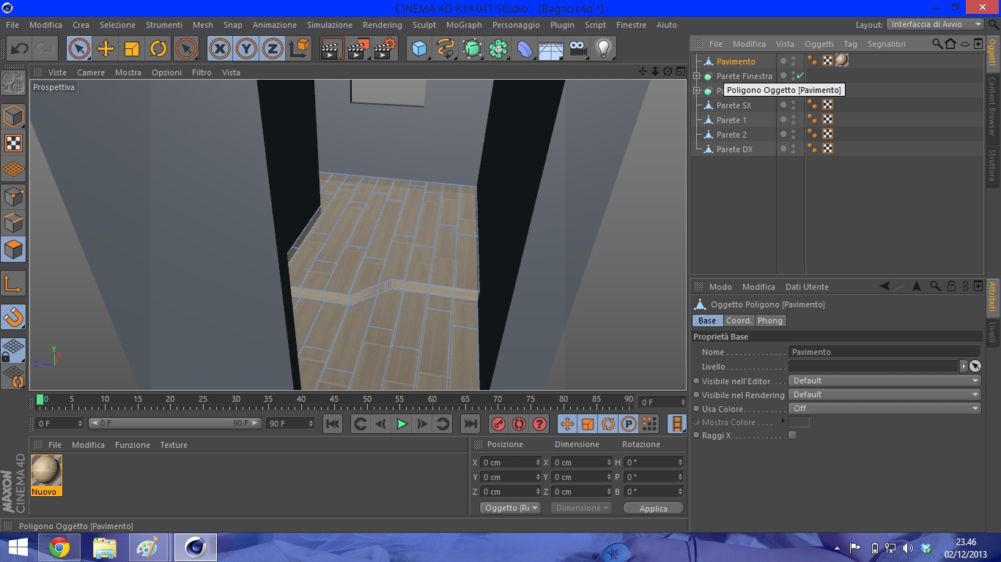Image resolution: width=1001 pixels, height=562 pixels.
Task: Select the Move tool in top toolbar
Action: point(106,49)
